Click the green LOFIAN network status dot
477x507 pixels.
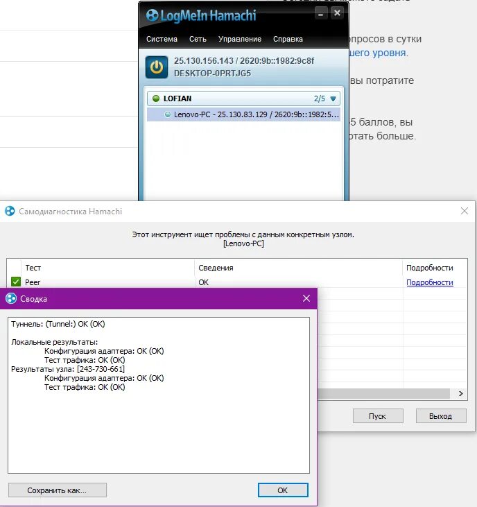(156, 98)
